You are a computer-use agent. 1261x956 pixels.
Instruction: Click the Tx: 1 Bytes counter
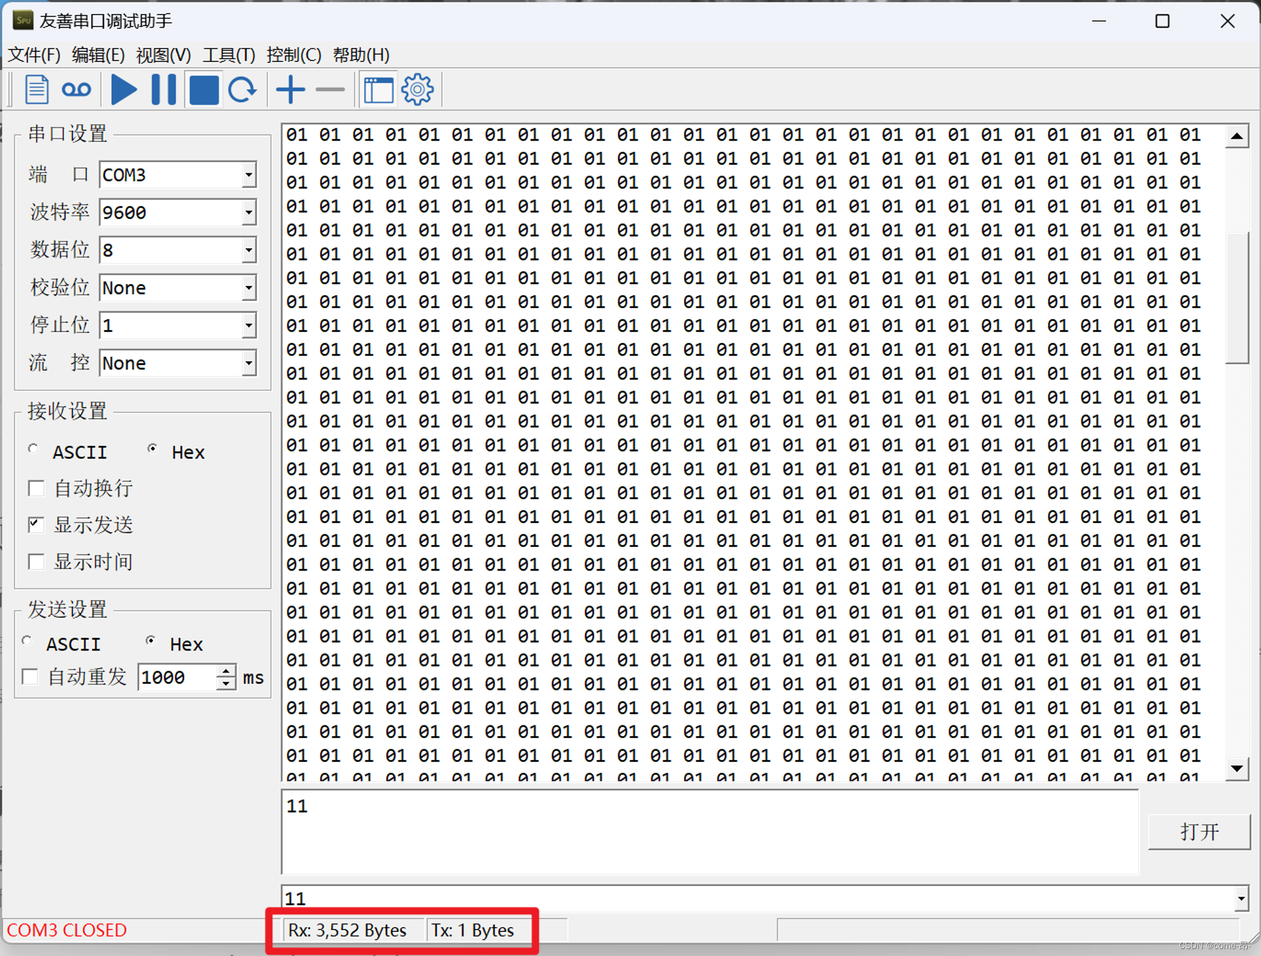472,930
